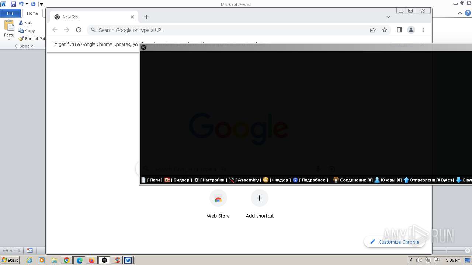Open Word Help question mark
The height and width of the screenshot is (265, 472).
click(x=468, y=13)
